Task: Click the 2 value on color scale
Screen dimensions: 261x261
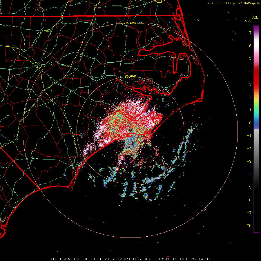Action: [250, 97]
